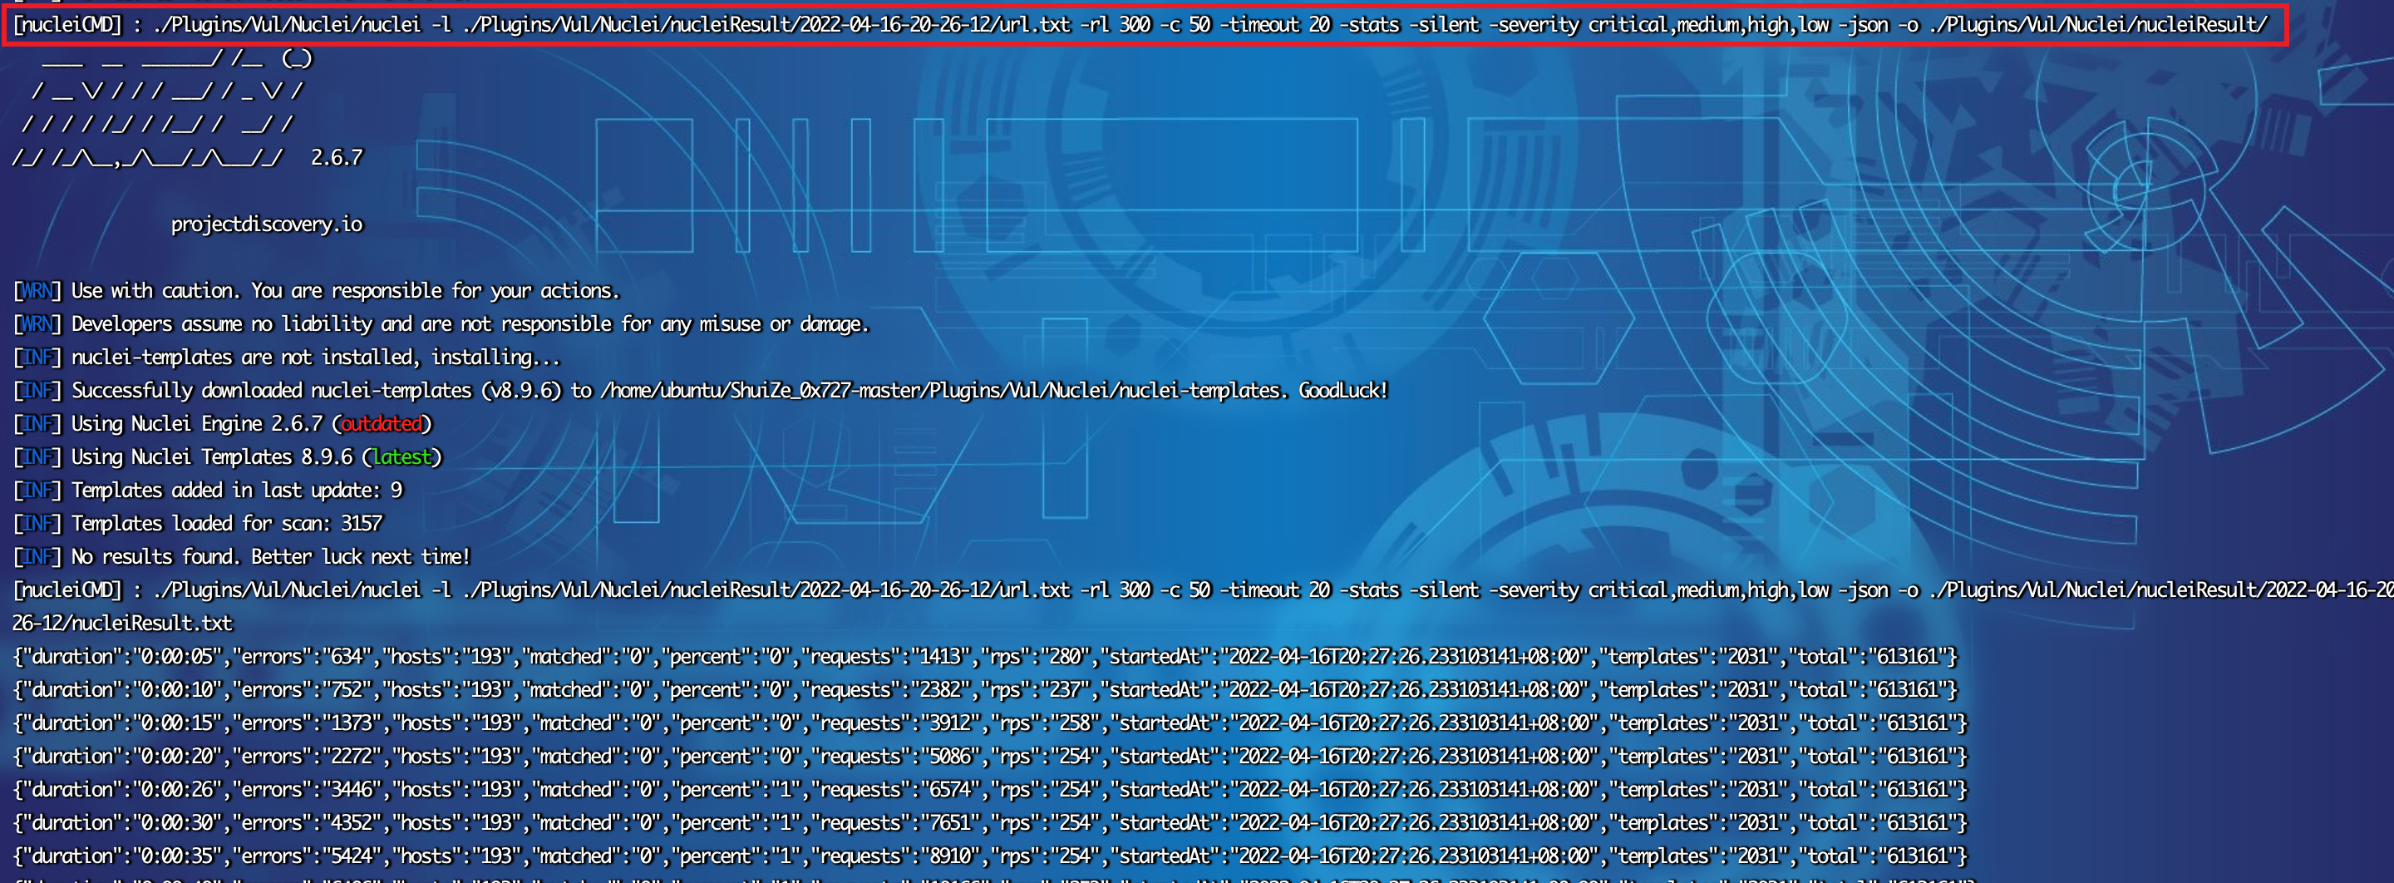Click the red 'outdated' word
Screen dimensions: 2394x883
pos(382,424)
